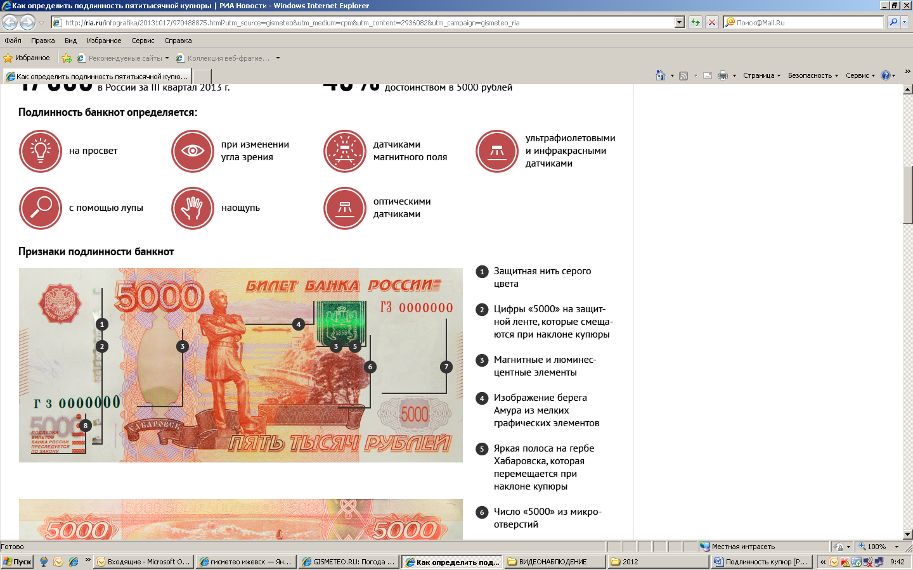
Task: Switch to Подлинность купюр Word document
Action: coord(761,562)
